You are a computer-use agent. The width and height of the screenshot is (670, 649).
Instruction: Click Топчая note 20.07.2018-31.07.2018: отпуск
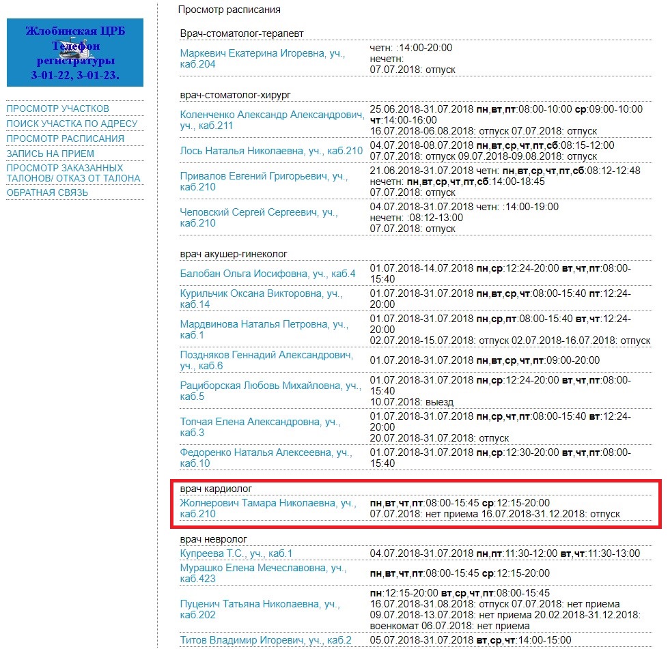(439, 438)
